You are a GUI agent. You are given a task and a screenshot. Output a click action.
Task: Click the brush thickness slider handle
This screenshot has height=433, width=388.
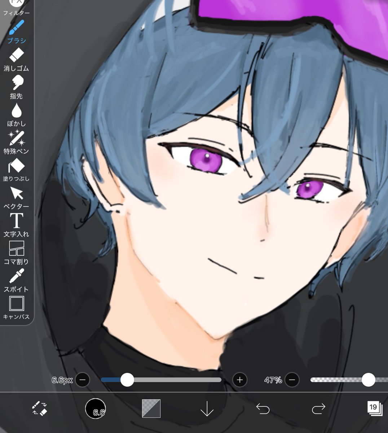127,380
